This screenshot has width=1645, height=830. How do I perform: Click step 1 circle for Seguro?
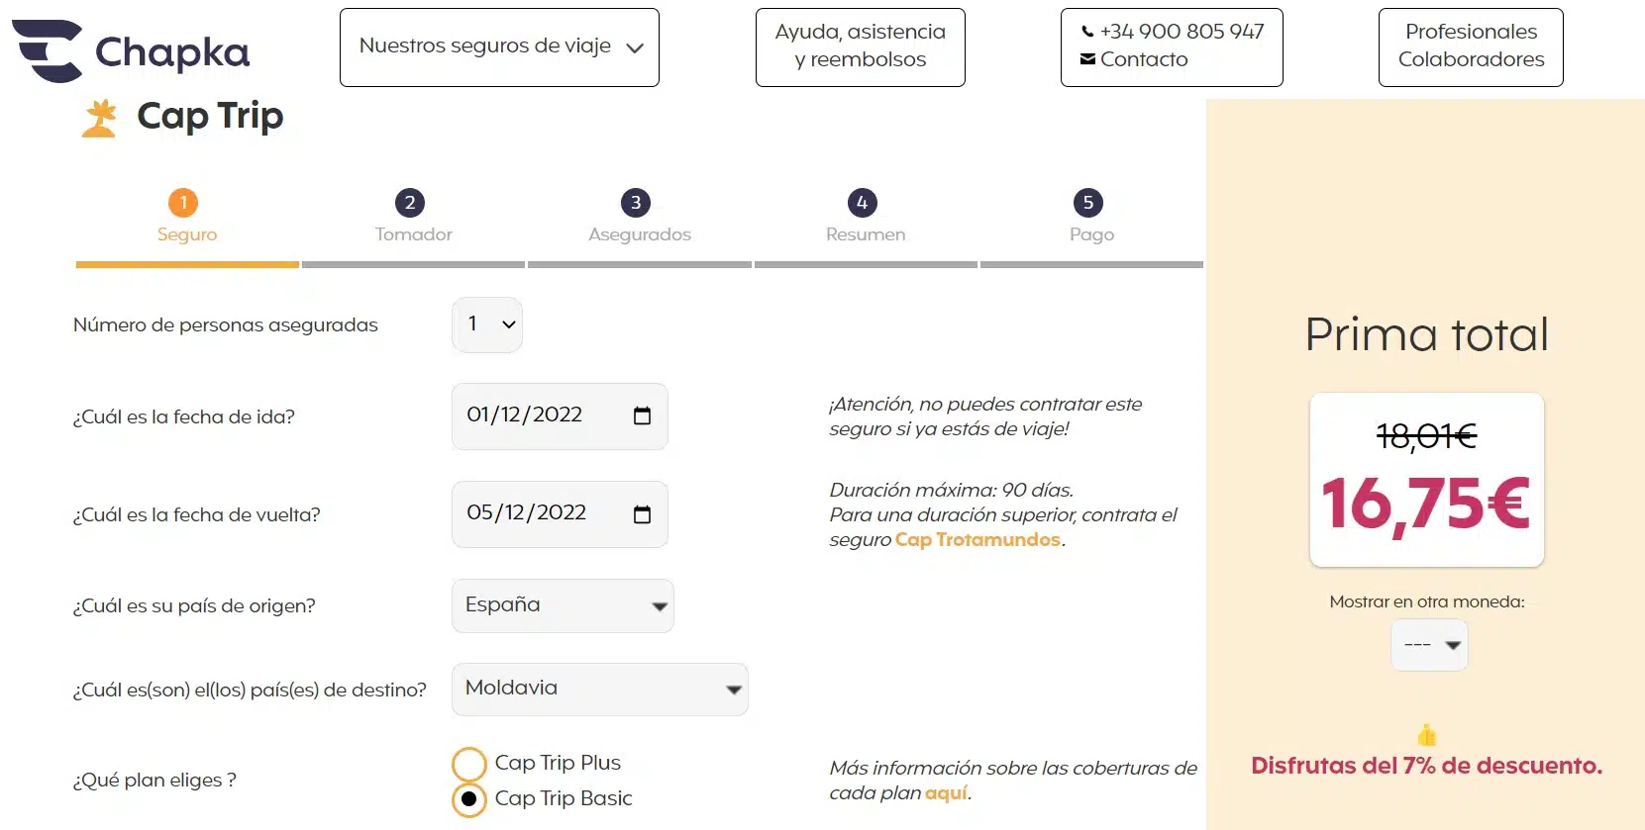[183, 203]
